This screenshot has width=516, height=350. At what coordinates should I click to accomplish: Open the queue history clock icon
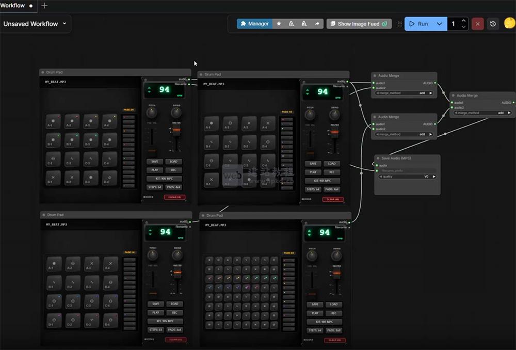click(x=493, y=24)
